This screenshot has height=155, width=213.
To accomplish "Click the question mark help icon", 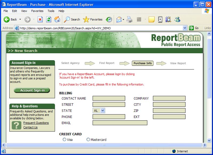I will (x=17, y=125).
